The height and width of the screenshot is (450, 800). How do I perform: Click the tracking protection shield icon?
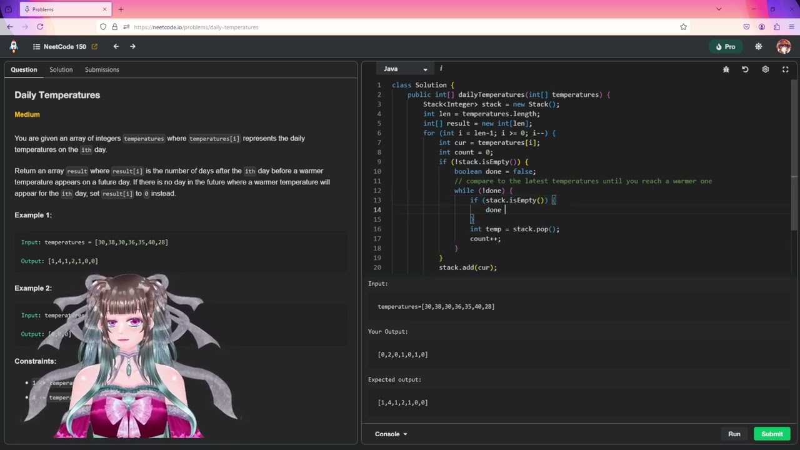tap(103, 27)
